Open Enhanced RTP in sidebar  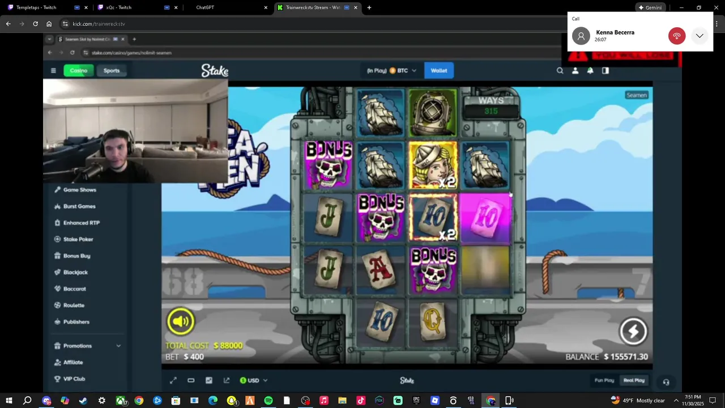pyautogui.click(x=81, y=223)
